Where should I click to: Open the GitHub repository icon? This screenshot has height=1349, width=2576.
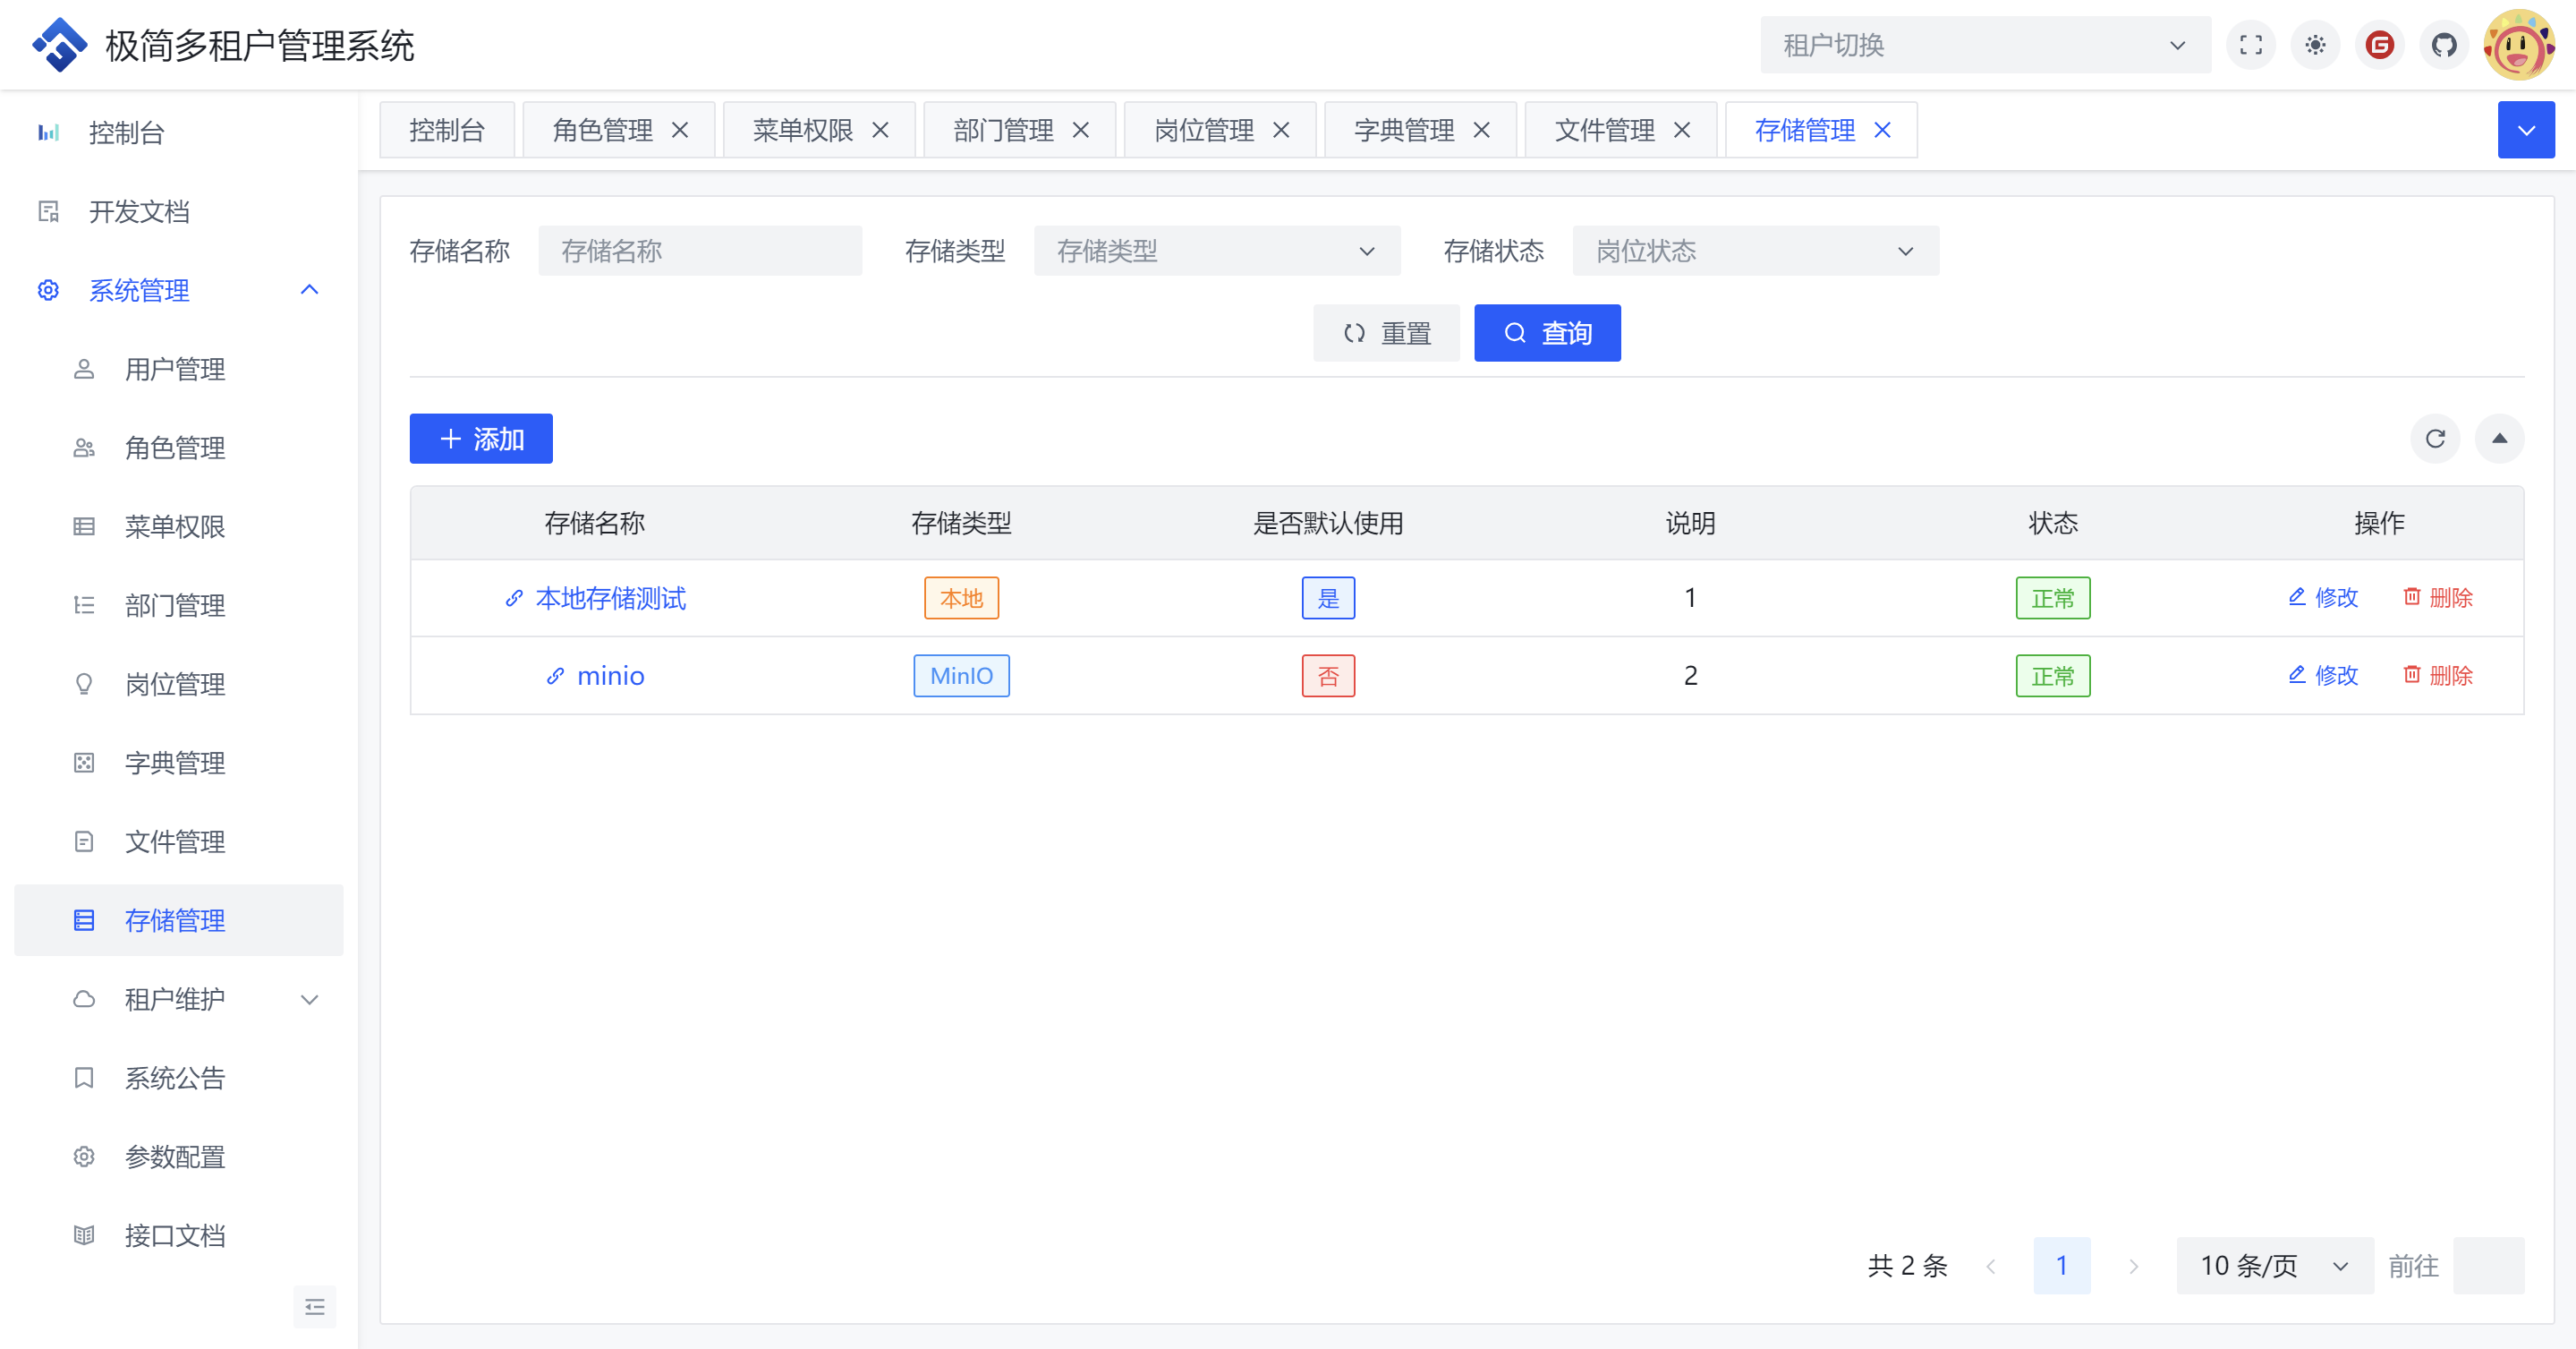[2444, 45]
